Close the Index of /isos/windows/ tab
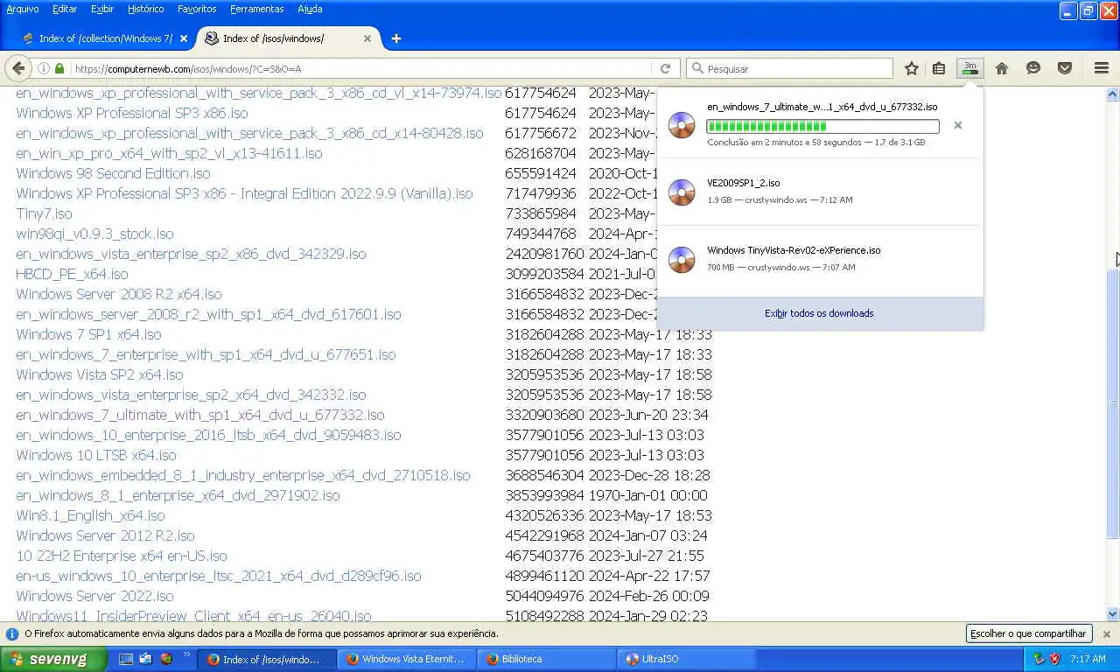The height and width of the screenshot is (672, 1120). [367, 38]
